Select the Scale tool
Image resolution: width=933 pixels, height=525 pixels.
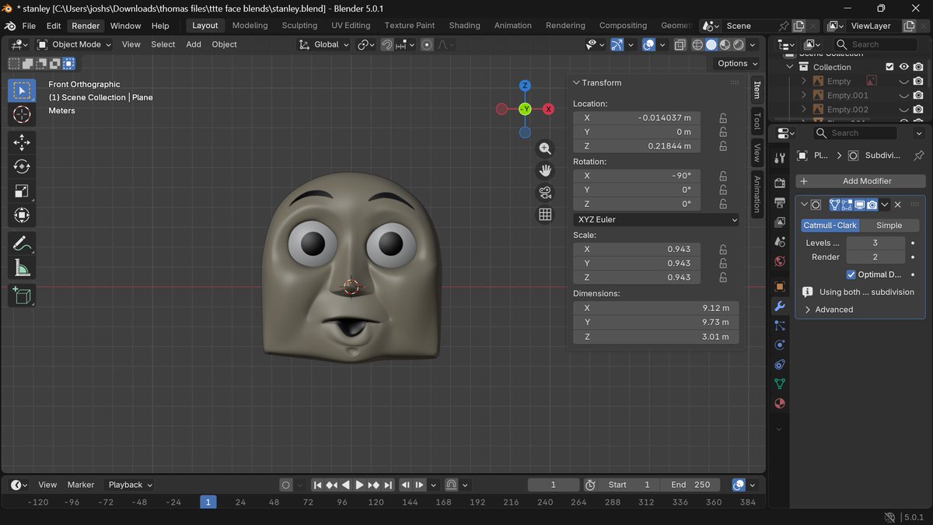tap(22, 191)
